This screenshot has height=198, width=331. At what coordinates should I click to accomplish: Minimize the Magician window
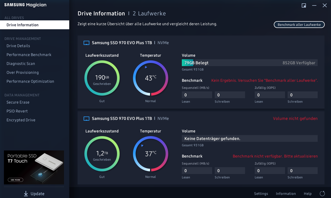tap(314, 5)
